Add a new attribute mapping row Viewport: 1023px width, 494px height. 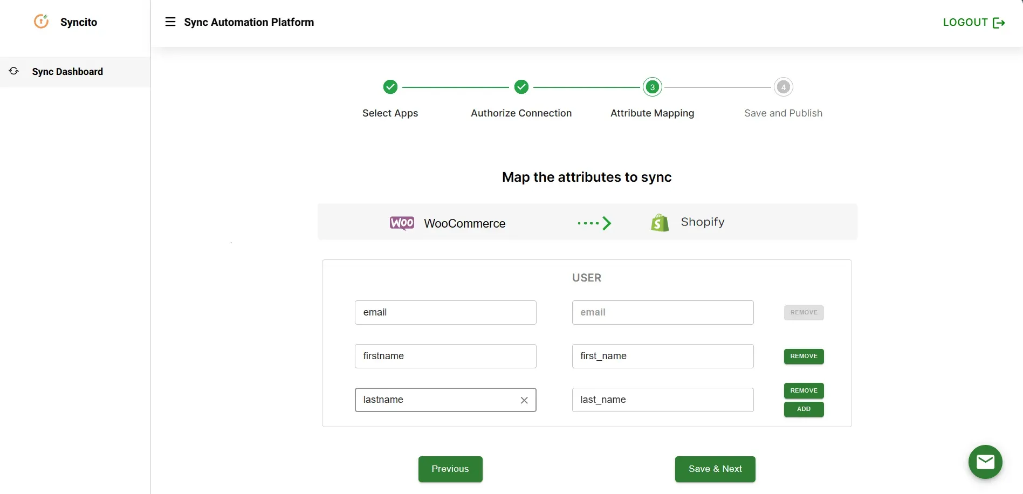(x=804, y=409)
